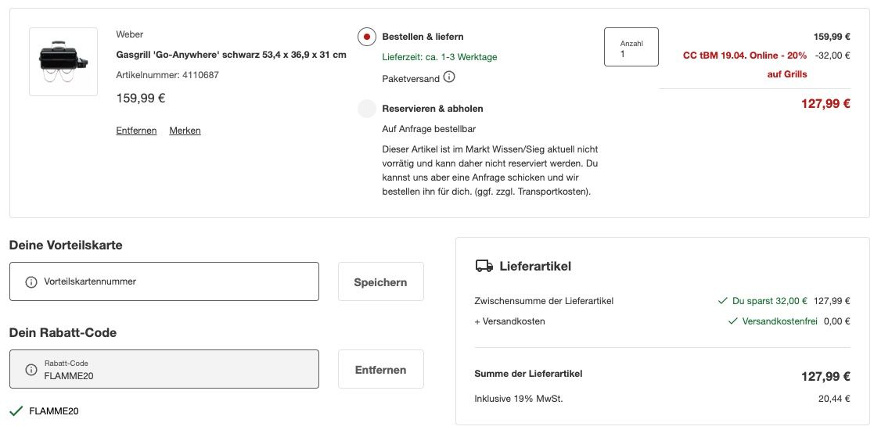
Task: Click the info icon in Rabatt-Code field
Action: 31,369
